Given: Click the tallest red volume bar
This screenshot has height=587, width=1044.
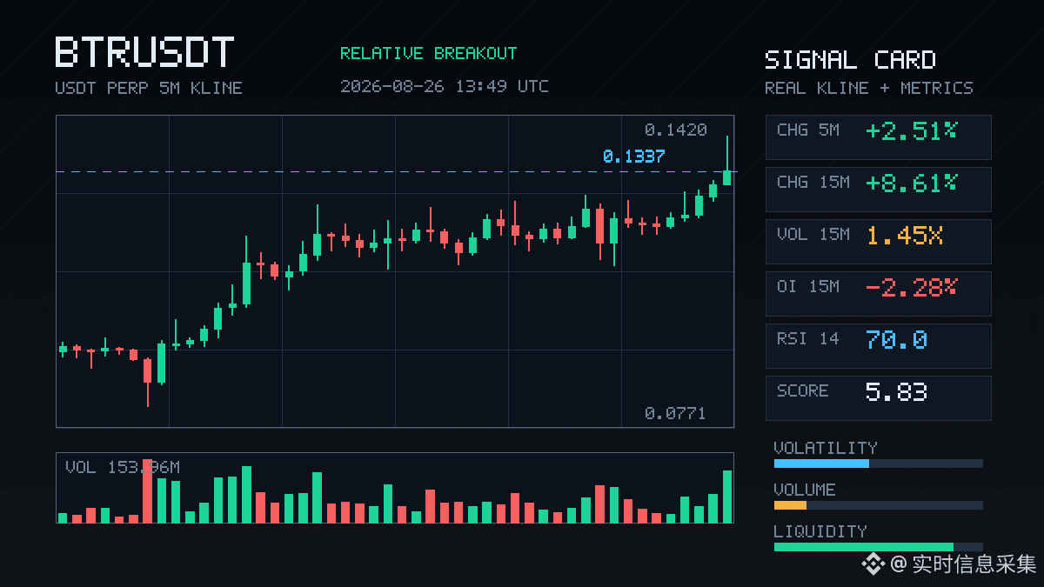Looking at the screenshot, I should point(148,490).
